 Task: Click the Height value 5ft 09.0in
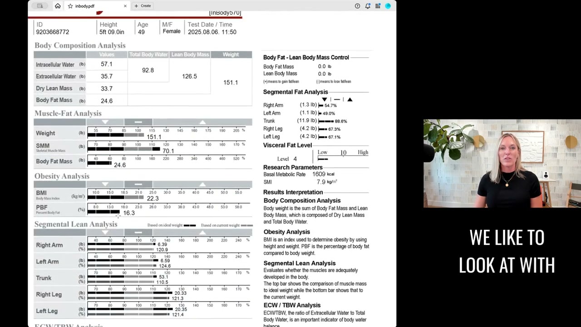(112, 32)
